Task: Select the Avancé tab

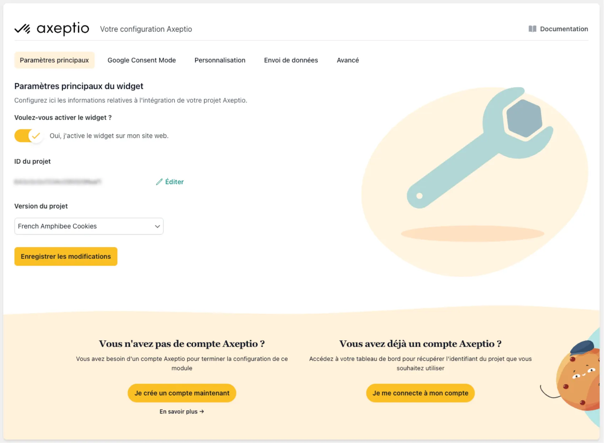Action: [348, 60]
